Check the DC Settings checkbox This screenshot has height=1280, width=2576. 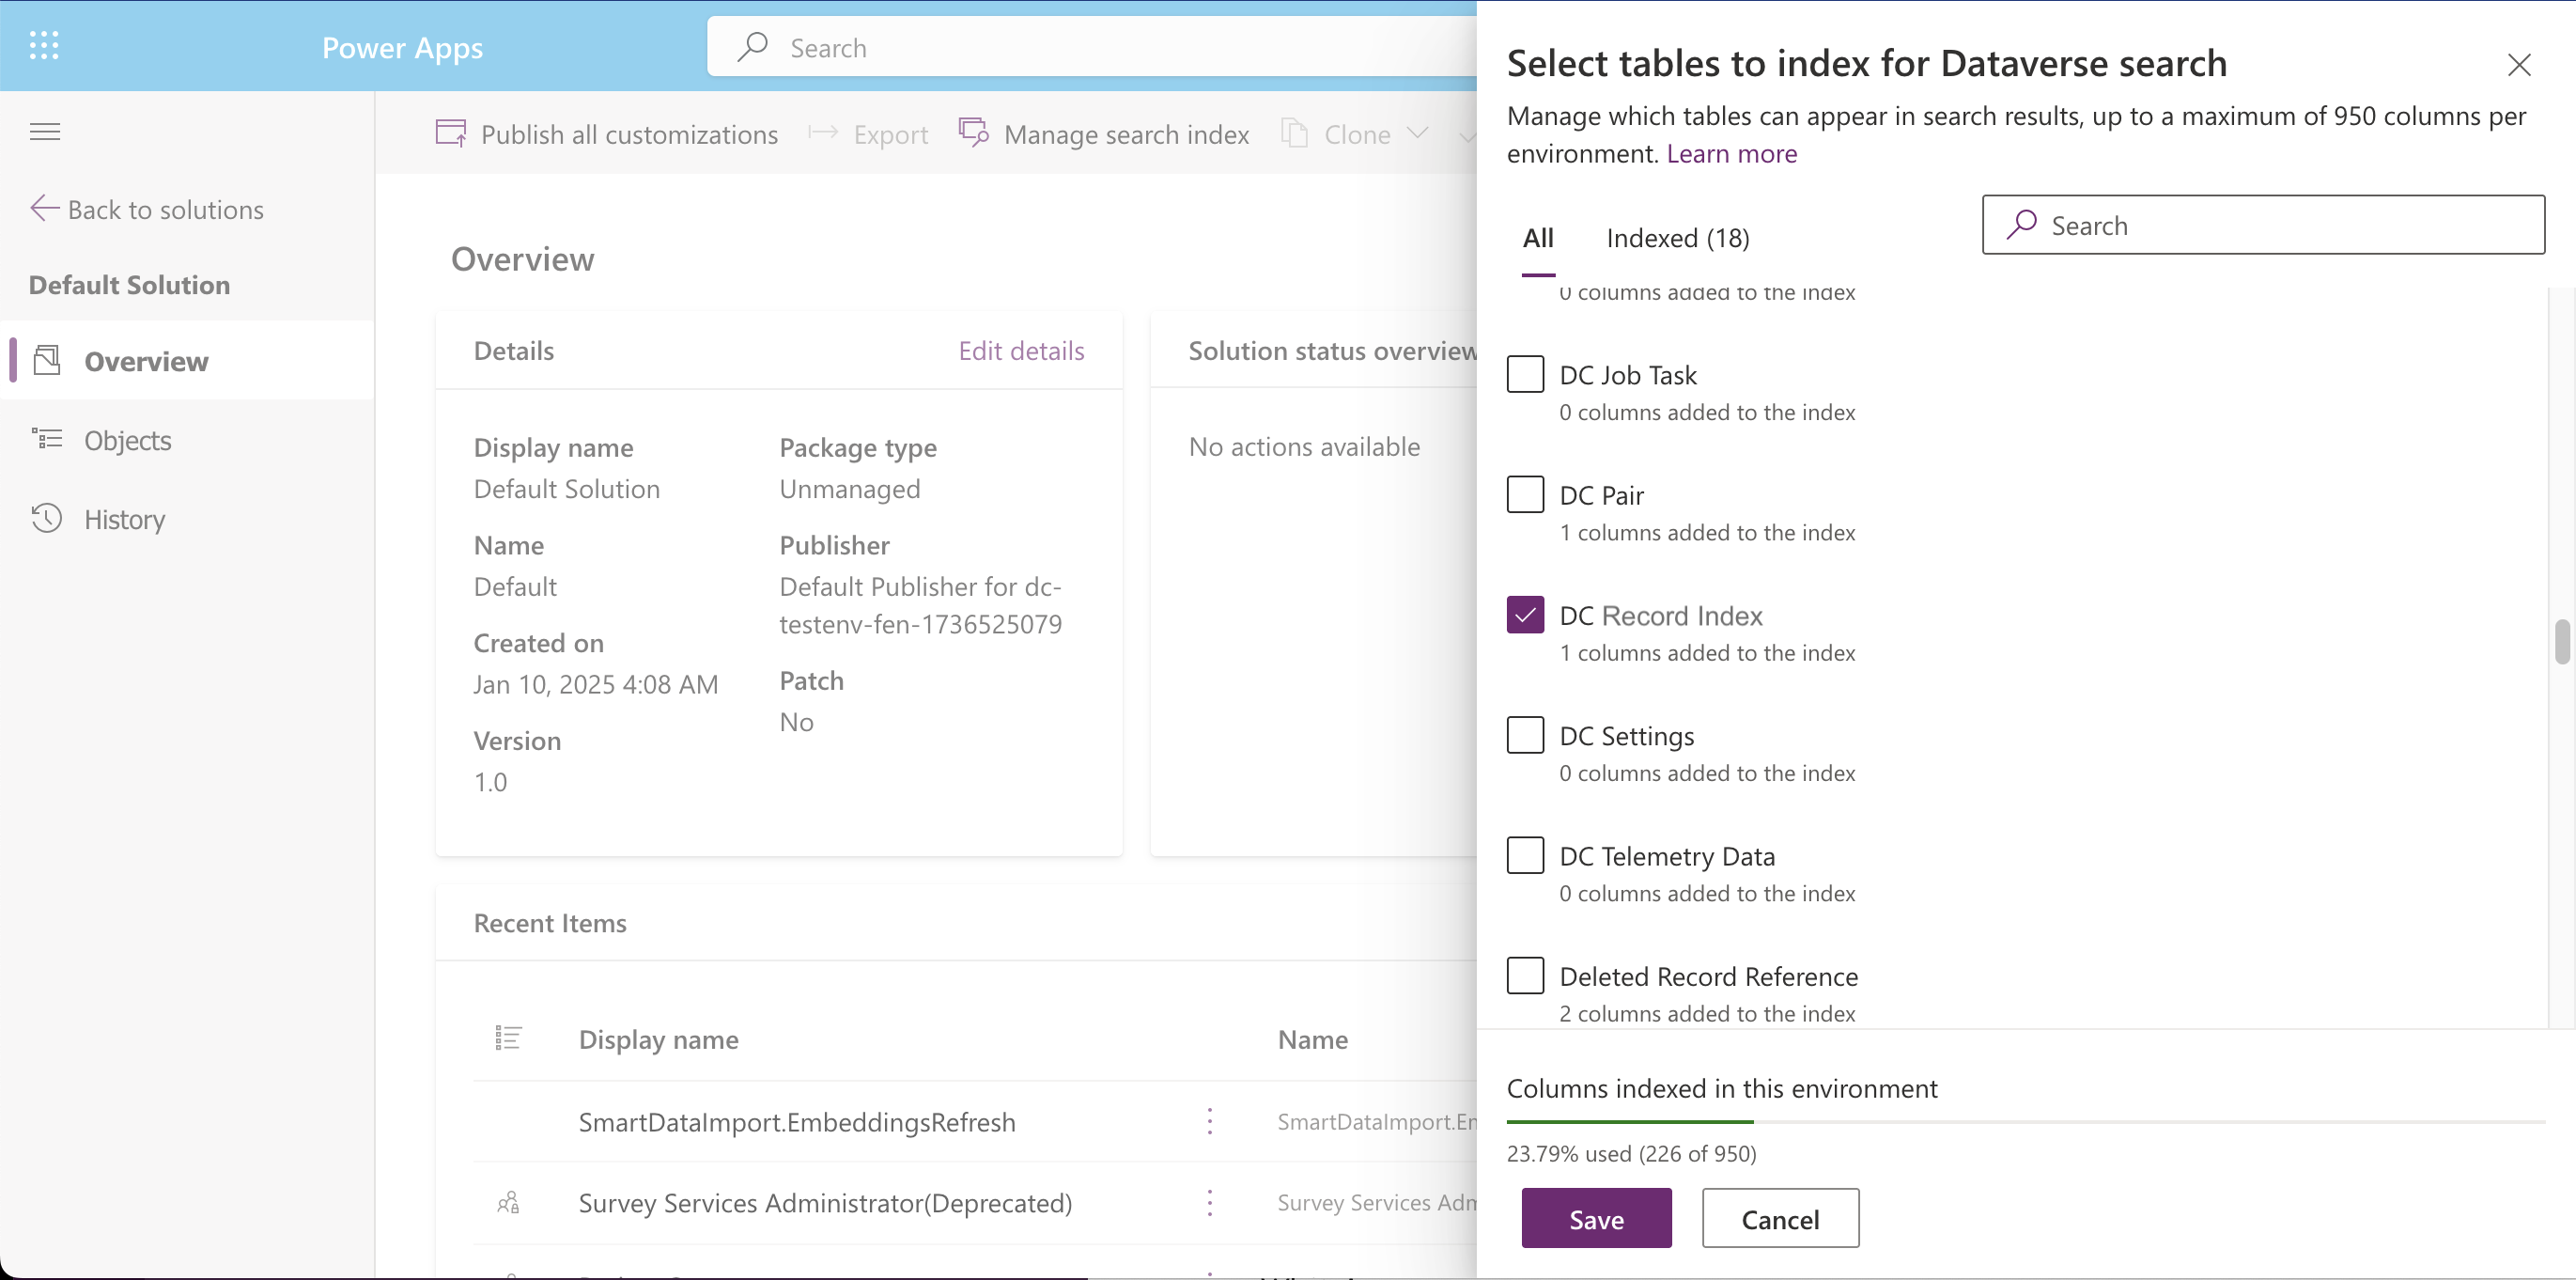point(1525,735)
